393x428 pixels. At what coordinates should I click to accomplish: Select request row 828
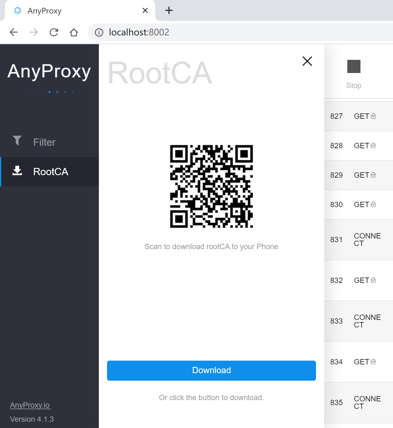359,146
